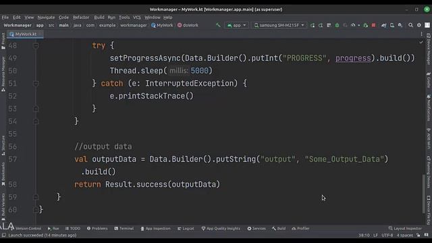Click the LF line separator indicator
The image size is (432, 243).
375,235
